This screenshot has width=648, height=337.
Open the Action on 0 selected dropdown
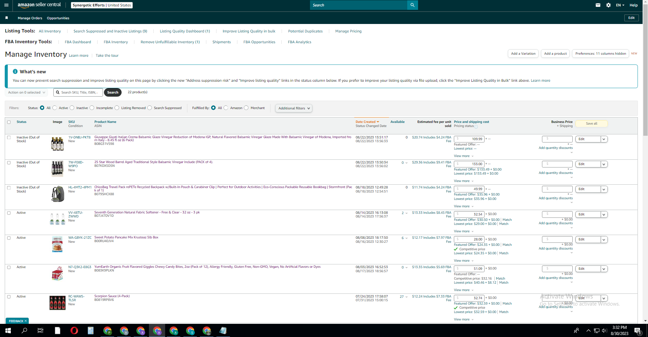(26, 92)
